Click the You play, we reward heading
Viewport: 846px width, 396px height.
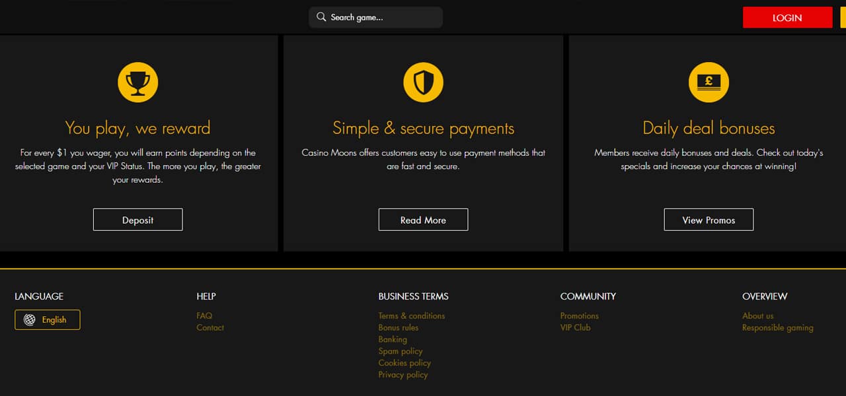click(x=137, y=127)
